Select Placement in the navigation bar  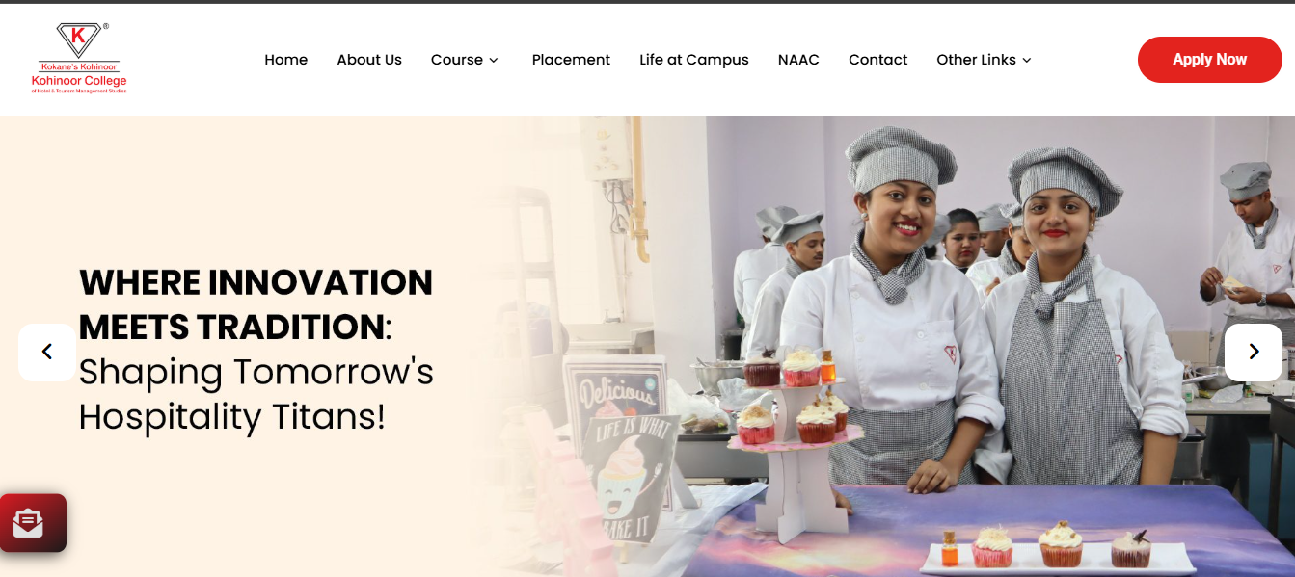pyautogui.click(x=571, y=60)
